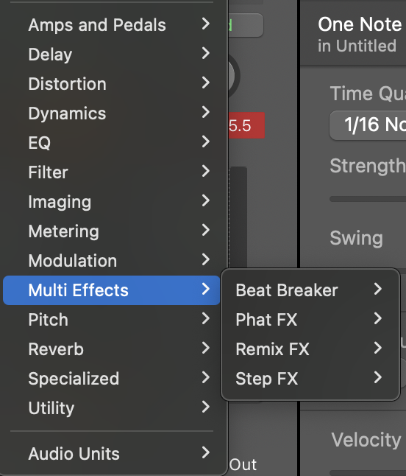Expand the Filter submenu chevron
Screen dimensions: 406x476
206,171
